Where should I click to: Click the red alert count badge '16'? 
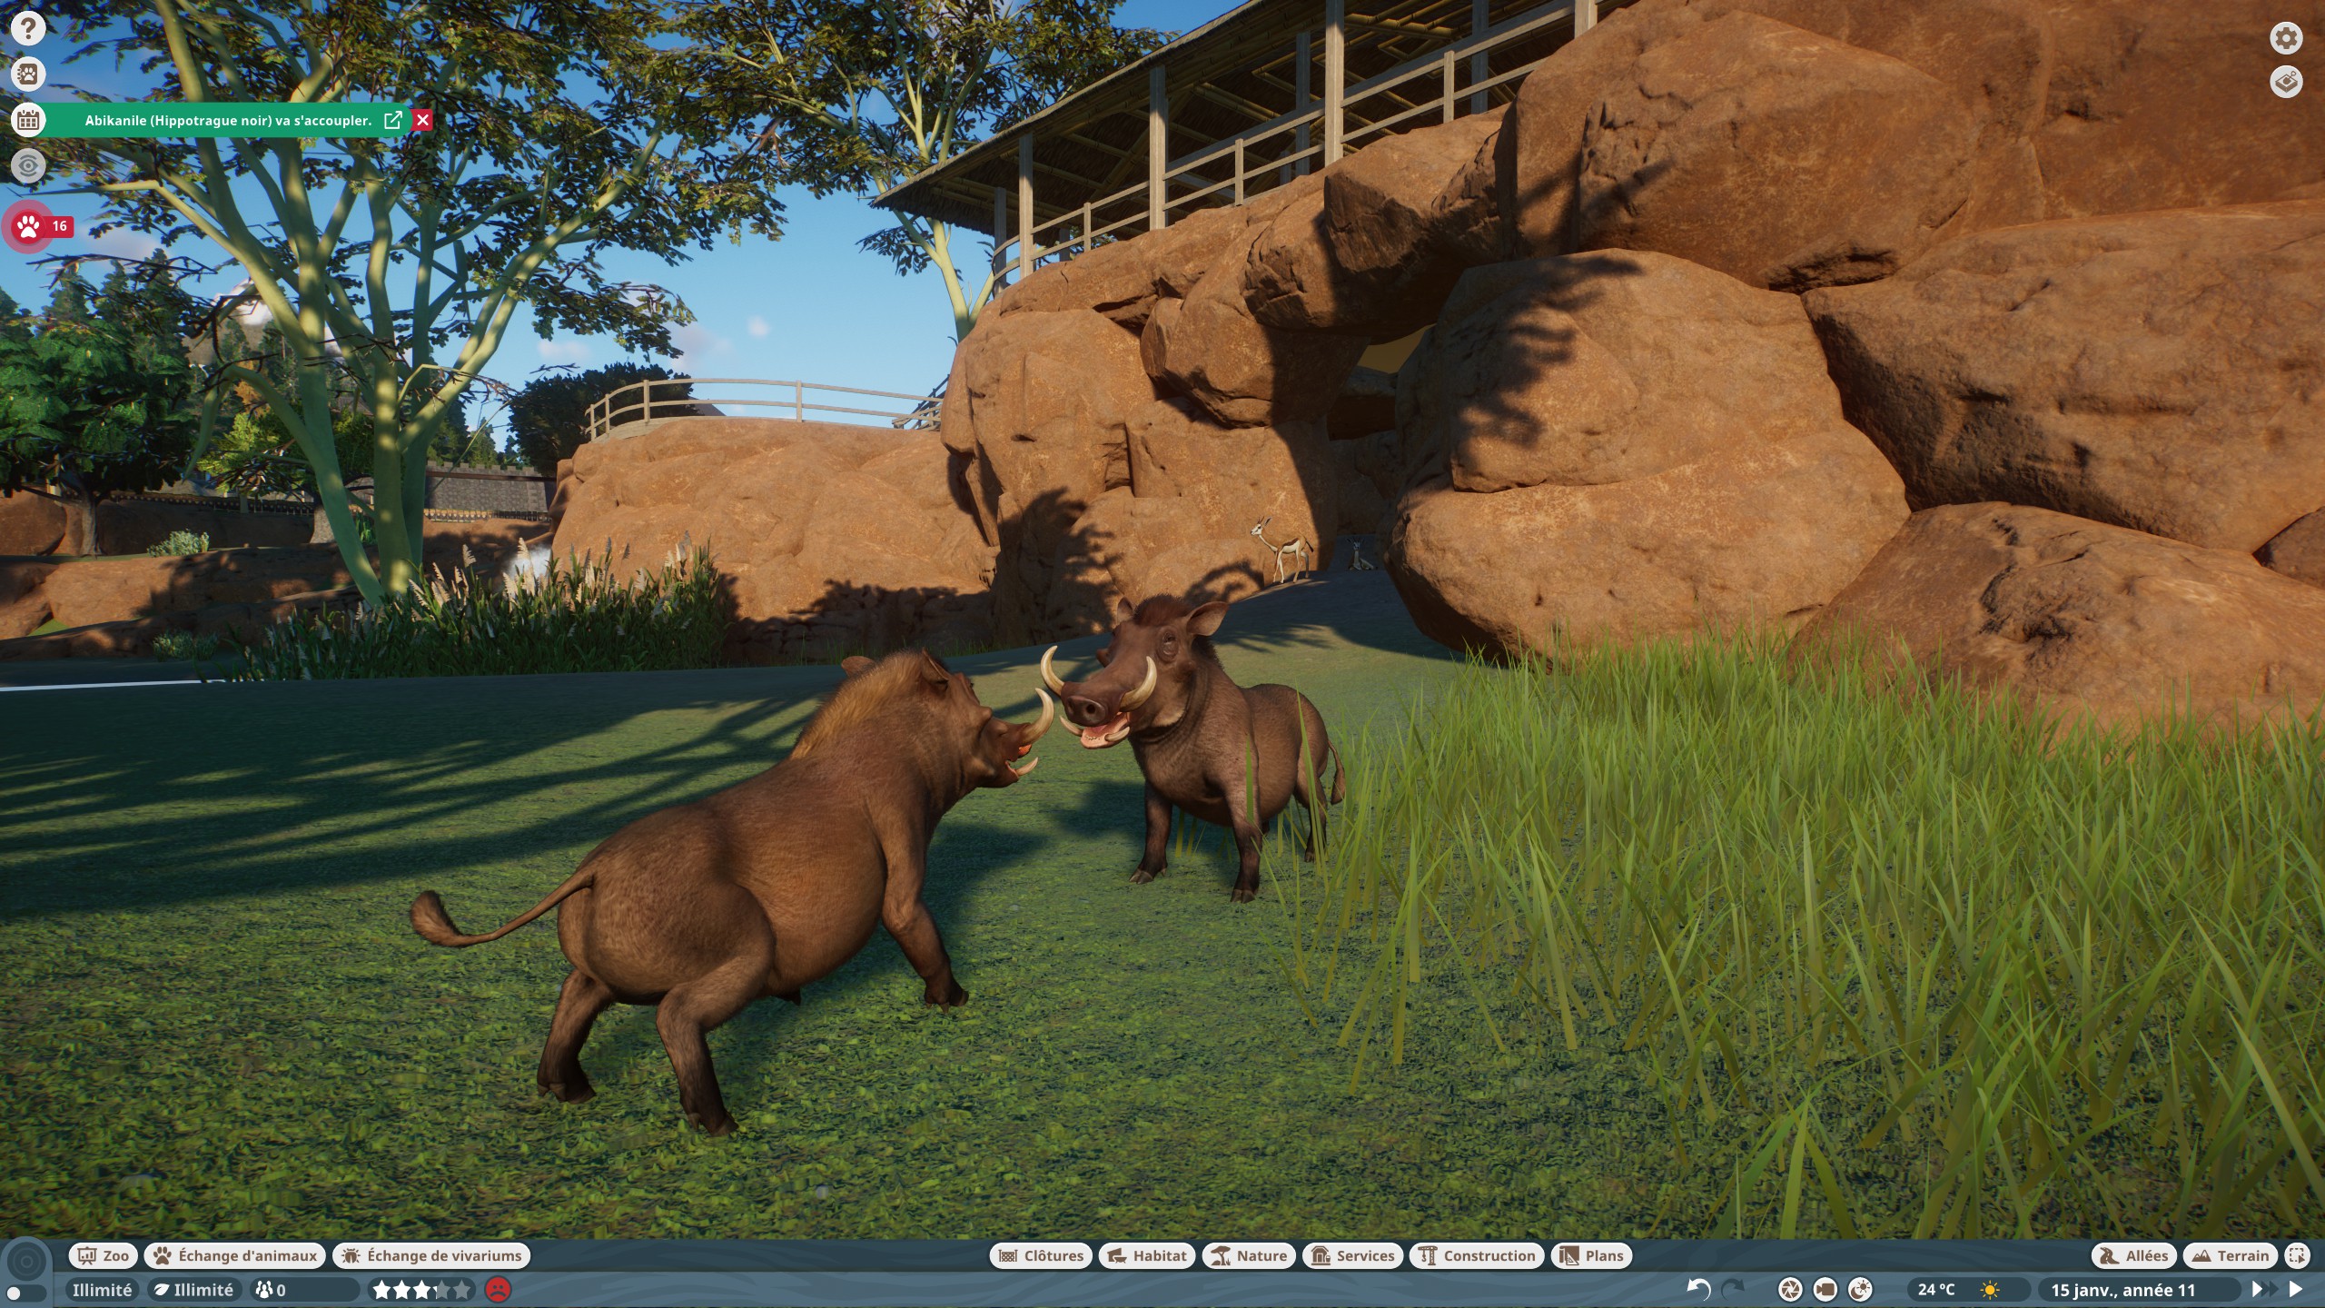59,226
